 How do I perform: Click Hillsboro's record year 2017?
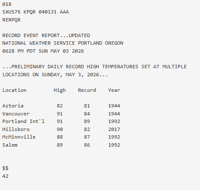114,129
